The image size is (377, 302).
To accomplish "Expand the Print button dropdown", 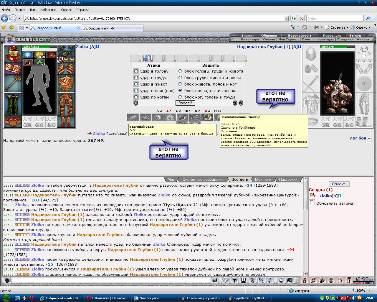I will pyautogui.click(x=321, y=27).
